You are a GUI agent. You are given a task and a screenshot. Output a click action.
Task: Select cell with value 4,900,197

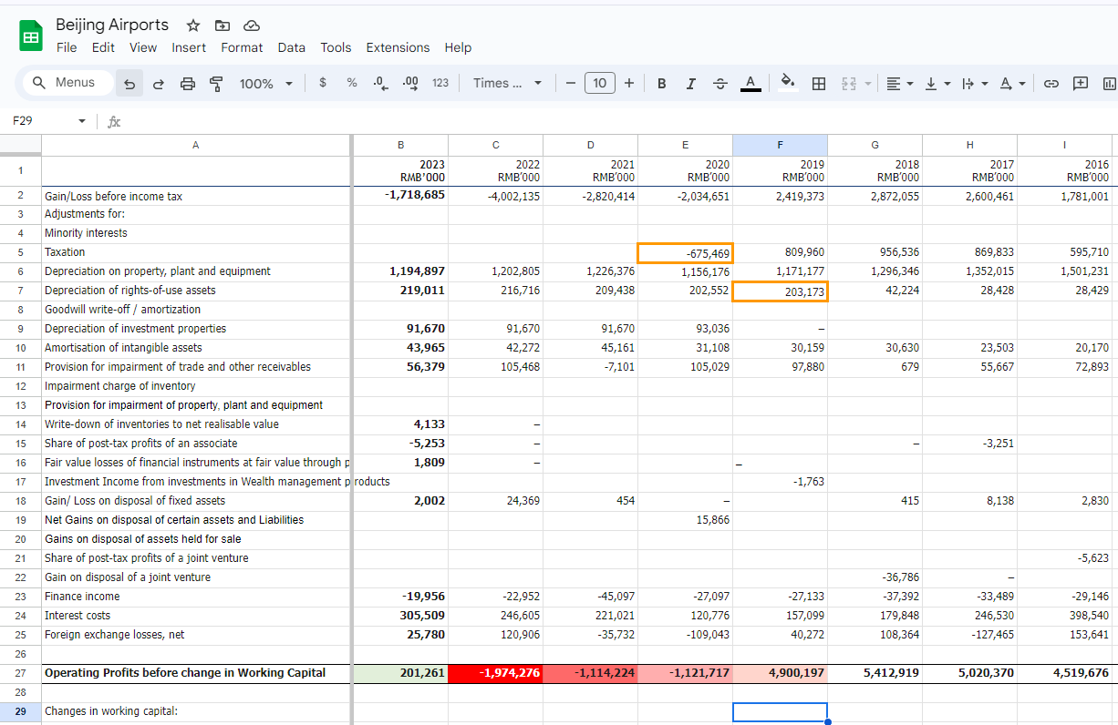point(780,673)
